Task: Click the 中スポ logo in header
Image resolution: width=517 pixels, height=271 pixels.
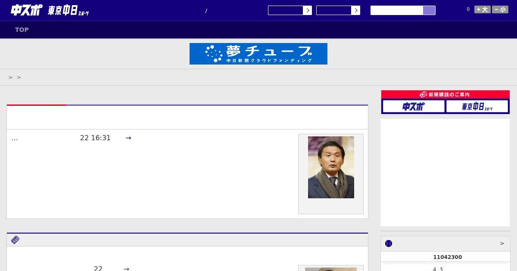Action: (x=27, y=10)
